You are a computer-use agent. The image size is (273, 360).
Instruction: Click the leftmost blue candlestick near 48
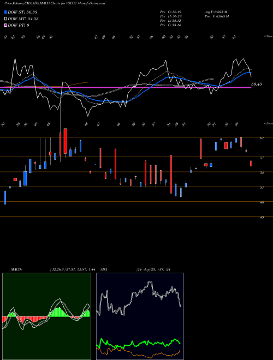coord(5,197)
